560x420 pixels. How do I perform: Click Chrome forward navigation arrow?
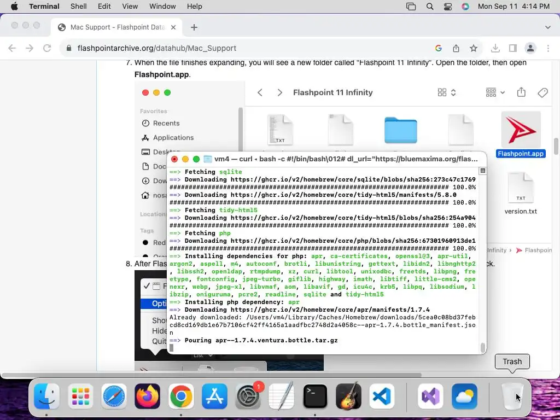30,48
